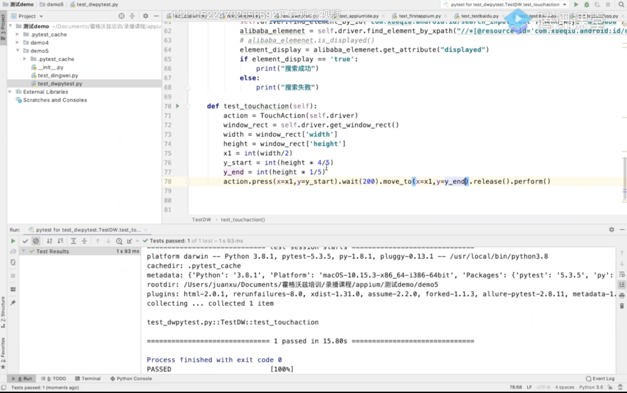Switch to test_testbaidu.py editor tab
627x393 pixels.
(479, 16)
